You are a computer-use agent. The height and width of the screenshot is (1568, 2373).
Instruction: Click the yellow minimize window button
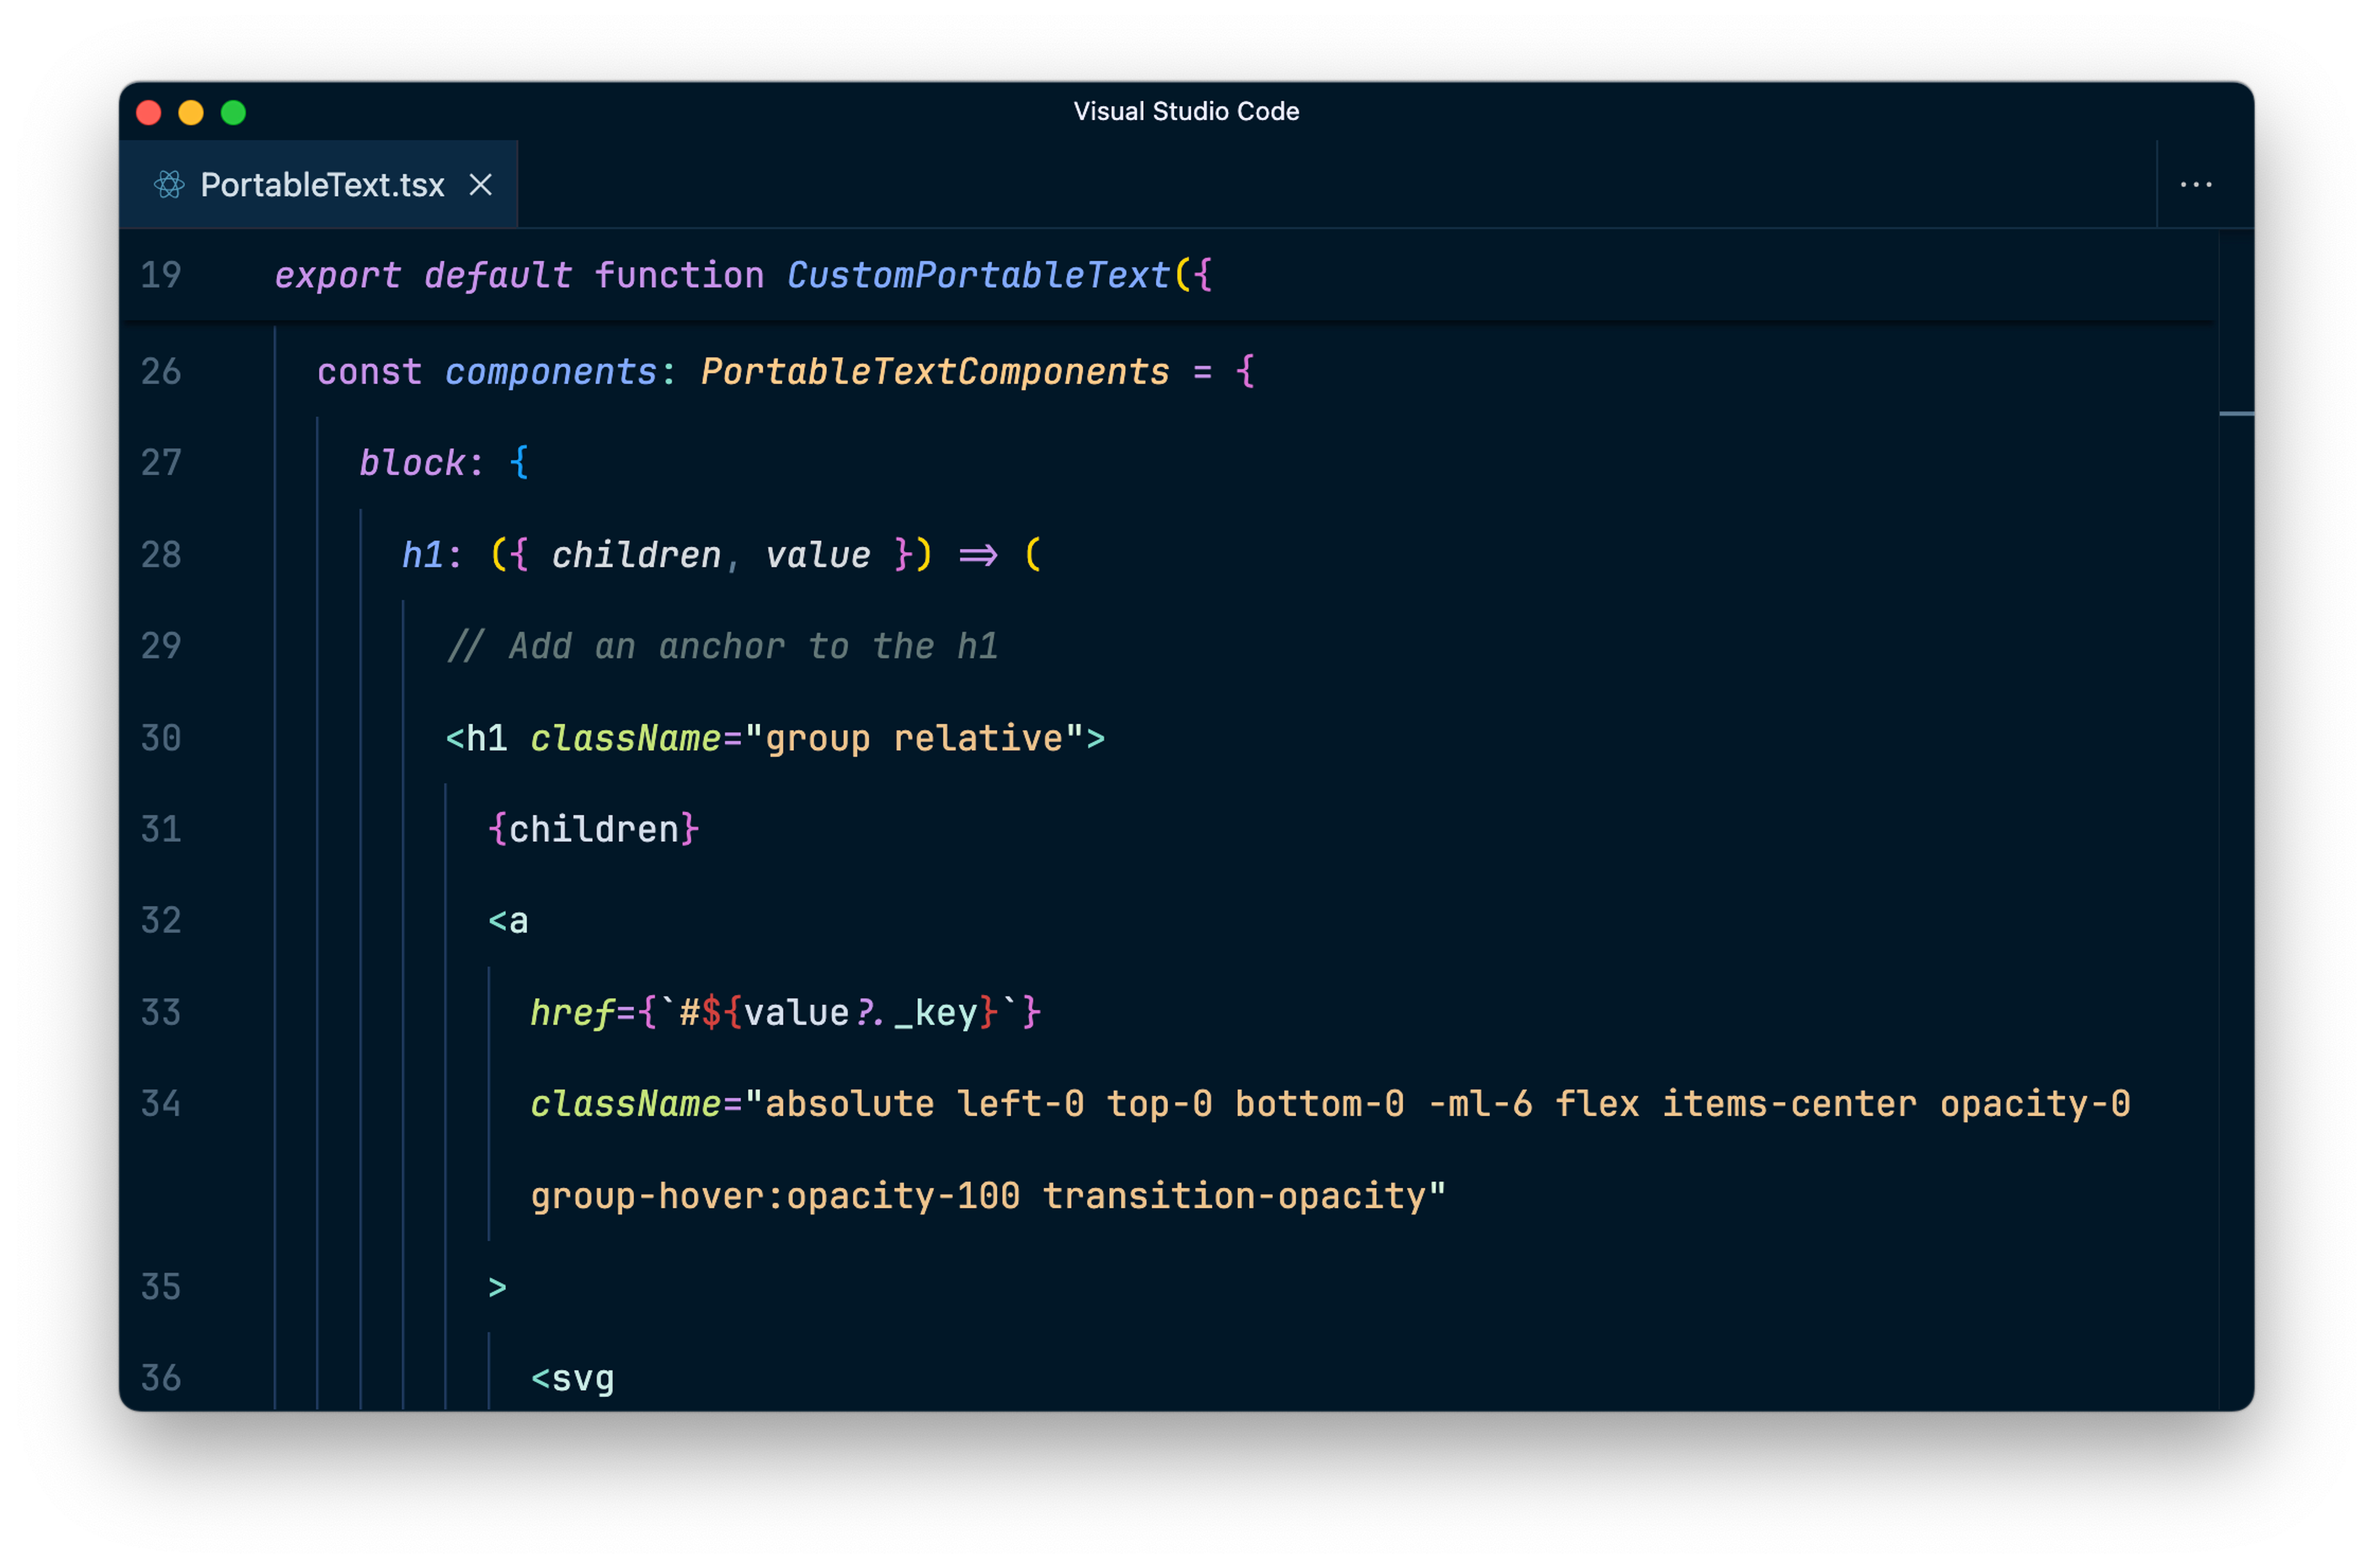click(191, 113)
